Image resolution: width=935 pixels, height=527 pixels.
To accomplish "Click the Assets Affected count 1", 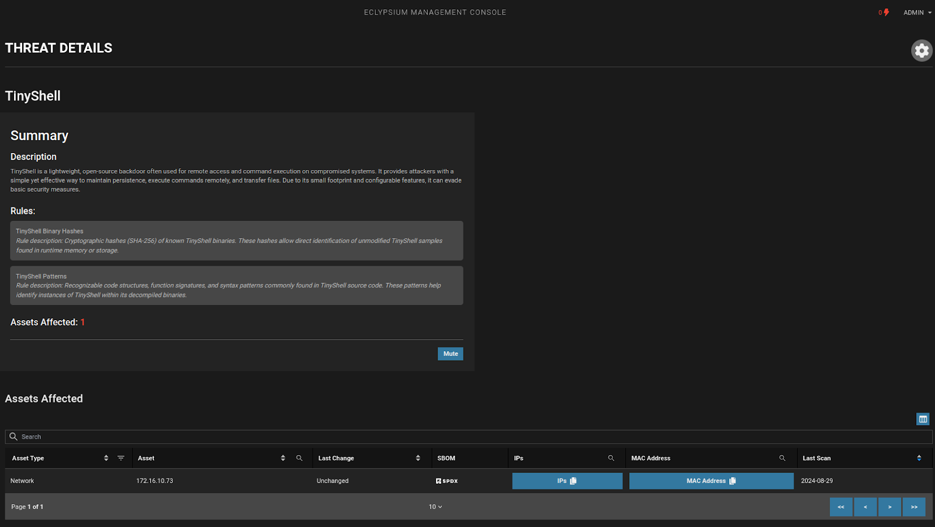I will 83,323.
